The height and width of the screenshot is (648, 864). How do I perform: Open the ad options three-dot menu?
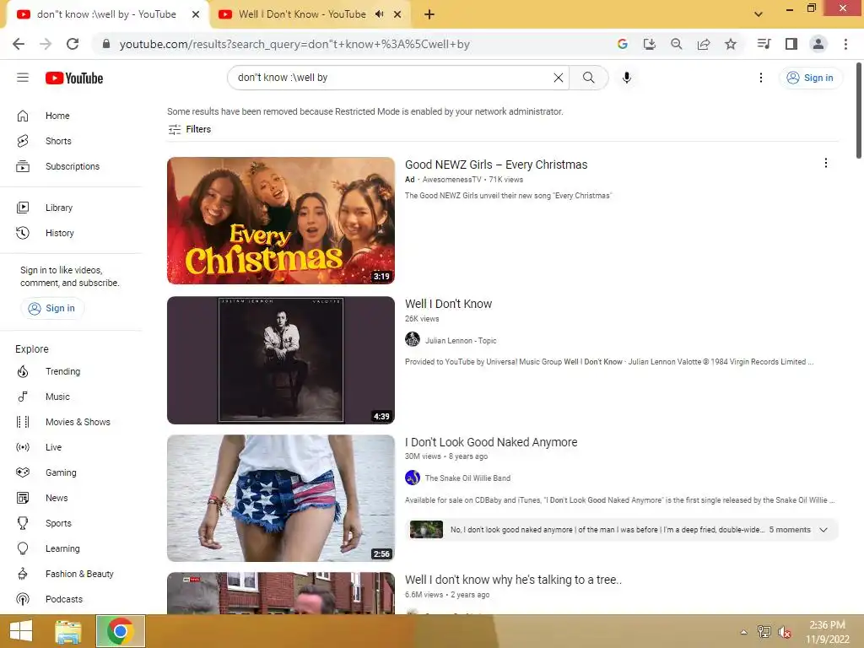tap(825, 163)
